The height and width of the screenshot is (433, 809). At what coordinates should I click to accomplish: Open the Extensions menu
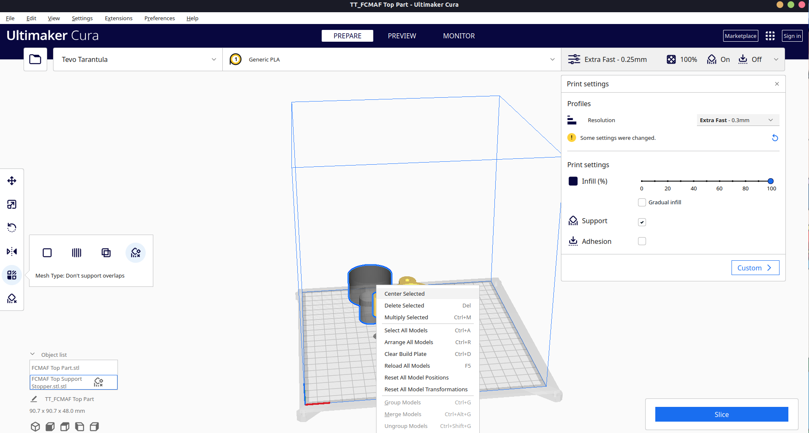coord(118,18)
